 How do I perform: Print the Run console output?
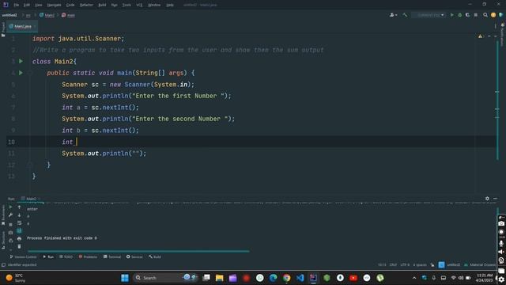19,238
